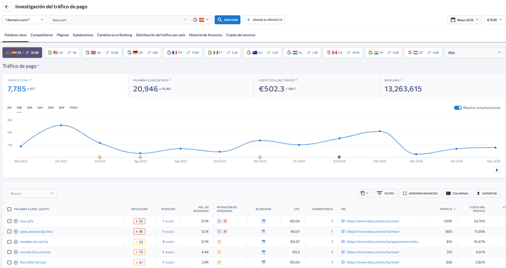This screenshot has width=506, height=268.
Task: Open the ikea sofa keyword link
Action: (27, 221)
